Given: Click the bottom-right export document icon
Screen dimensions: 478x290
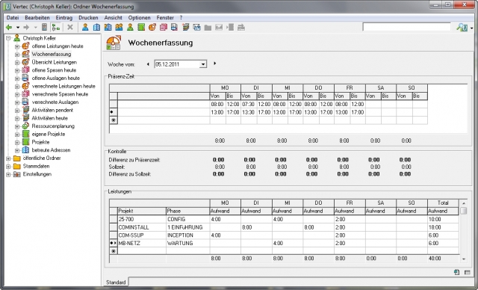Looking at the screenshot, I should (456, 272).
